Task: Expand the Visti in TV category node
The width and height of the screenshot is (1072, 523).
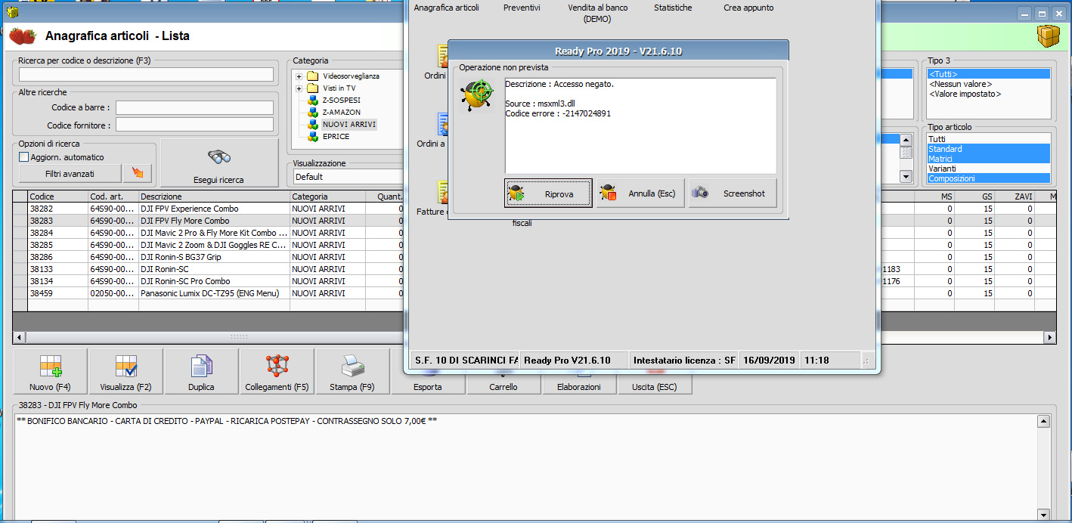Action: (299, 88)
